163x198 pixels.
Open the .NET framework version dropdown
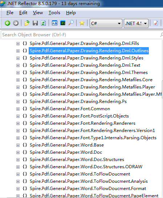coord(136,23)
